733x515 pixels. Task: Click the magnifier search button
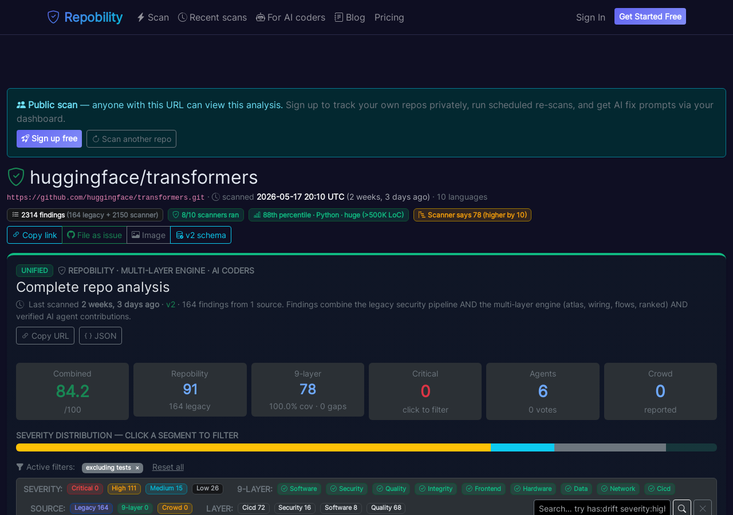tap(682, 508)
